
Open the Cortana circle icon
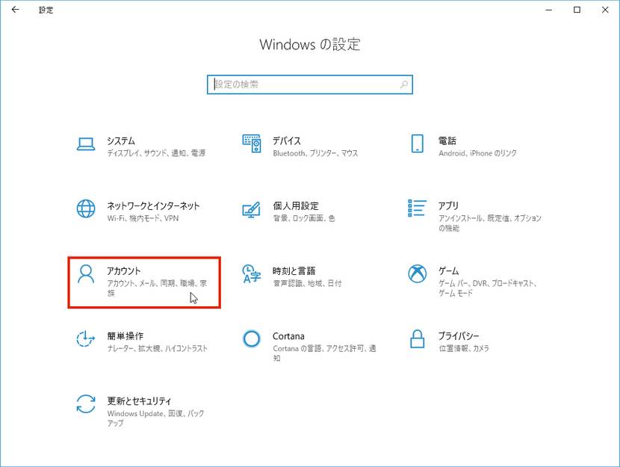(252, 339)
